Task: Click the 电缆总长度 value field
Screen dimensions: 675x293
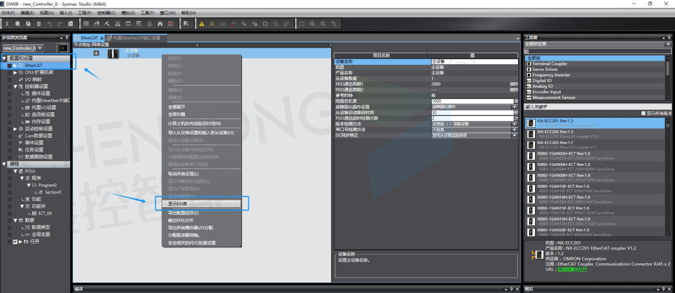Action: pos(472,101)
